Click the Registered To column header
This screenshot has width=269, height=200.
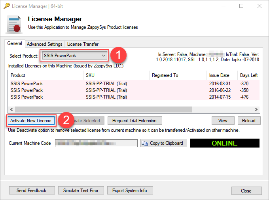click(x=178, y=75)
